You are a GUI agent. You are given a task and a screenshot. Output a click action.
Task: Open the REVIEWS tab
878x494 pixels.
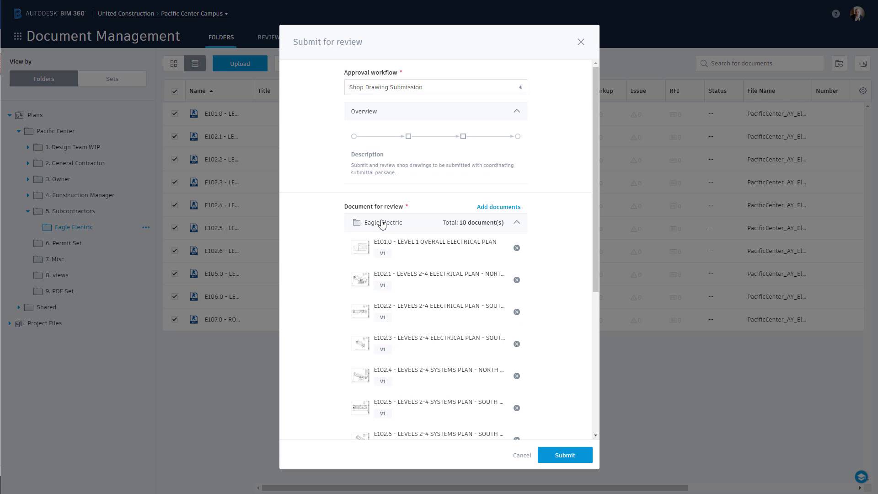[x=269, y=37]
